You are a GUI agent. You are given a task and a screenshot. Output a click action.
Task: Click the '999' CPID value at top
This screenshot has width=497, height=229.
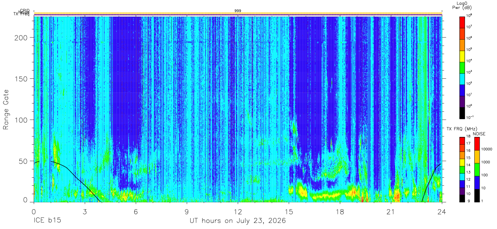pos(238,11)
